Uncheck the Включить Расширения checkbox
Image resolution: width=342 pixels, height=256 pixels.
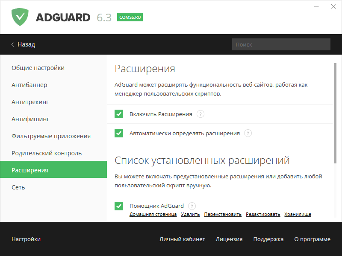(x=119, y=114)
